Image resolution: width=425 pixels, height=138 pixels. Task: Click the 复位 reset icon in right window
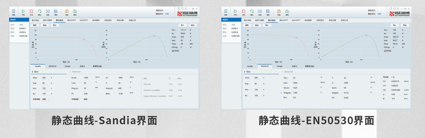252,11
